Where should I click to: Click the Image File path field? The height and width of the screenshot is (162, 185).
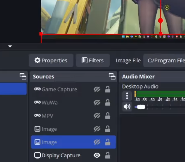pyautogui.click(x=164, y=61)
